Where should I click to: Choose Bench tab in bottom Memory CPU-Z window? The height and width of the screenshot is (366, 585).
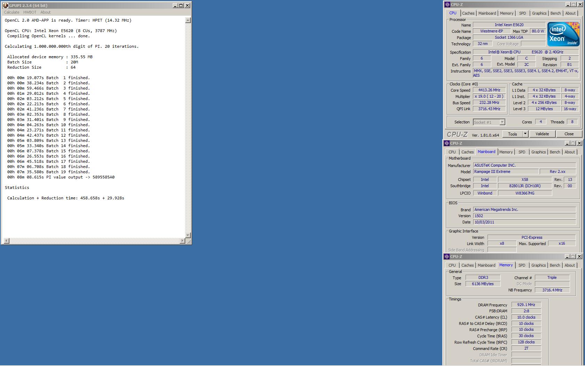point(555,265)
